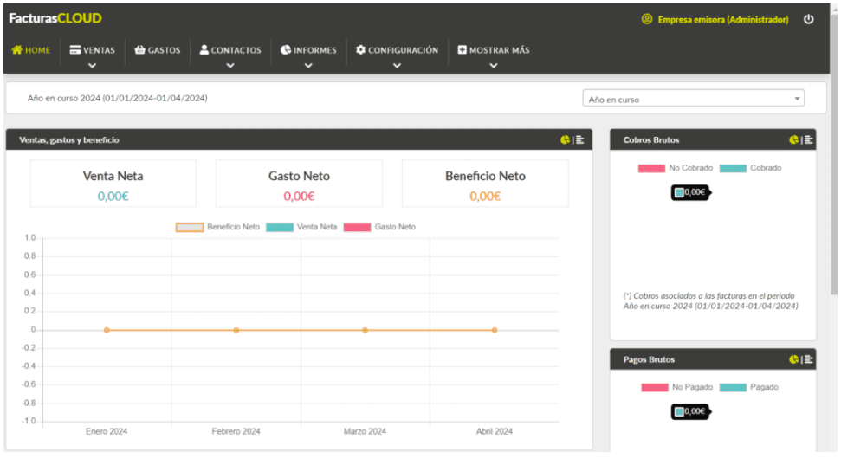
Task: Open the INFORMES menu
Action: tap(308, 50)
